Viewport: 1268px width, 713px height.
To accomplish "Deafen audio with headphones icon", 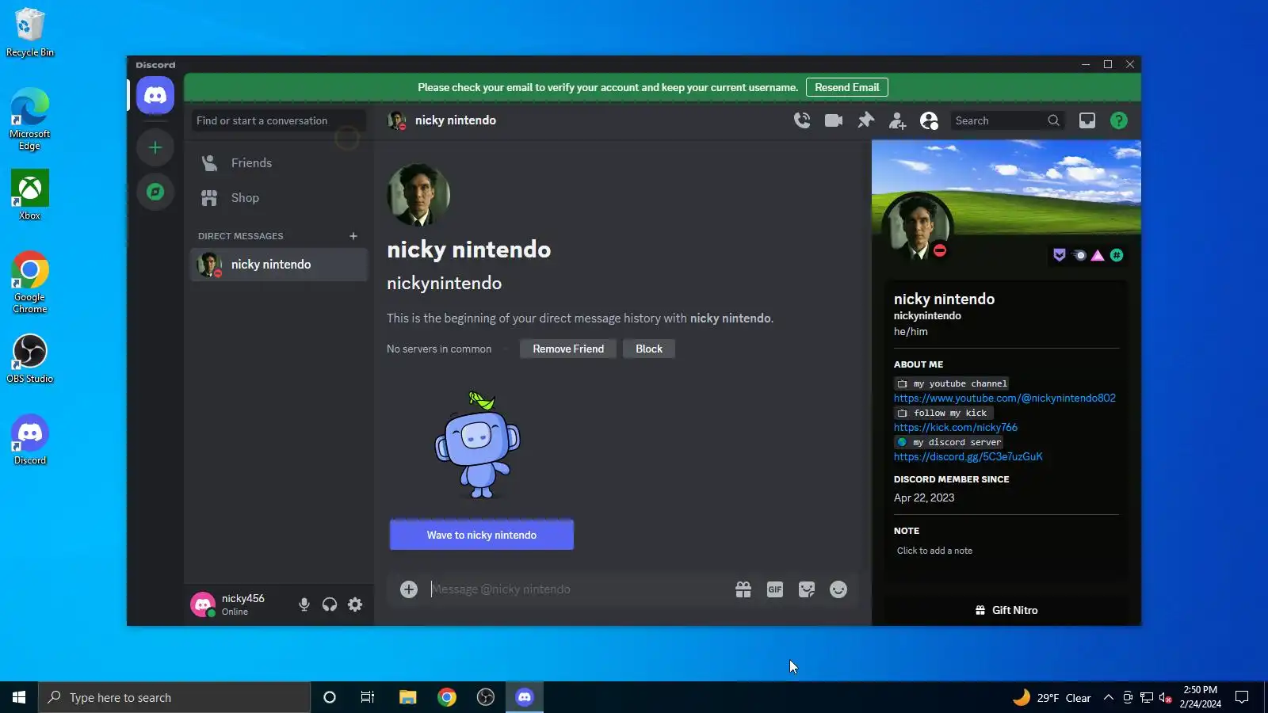I will pos(330,605).
